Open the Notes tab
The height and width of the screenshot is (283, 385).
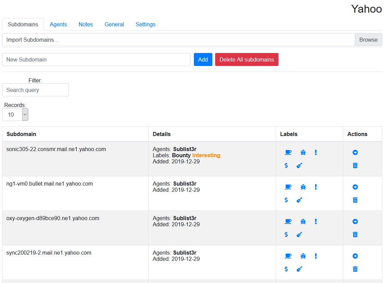click(x=86, y=24)
